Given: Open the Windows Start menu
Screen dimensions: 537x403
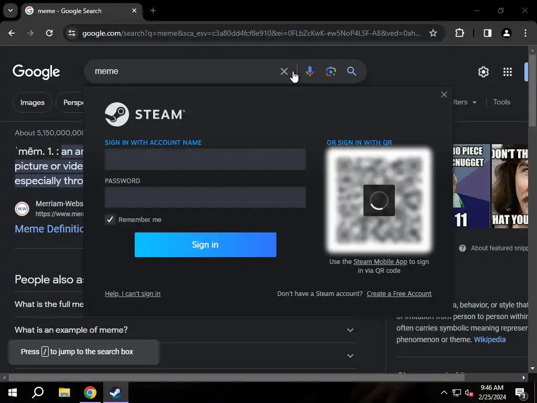Looking at the screenshot, I should 13,393.
